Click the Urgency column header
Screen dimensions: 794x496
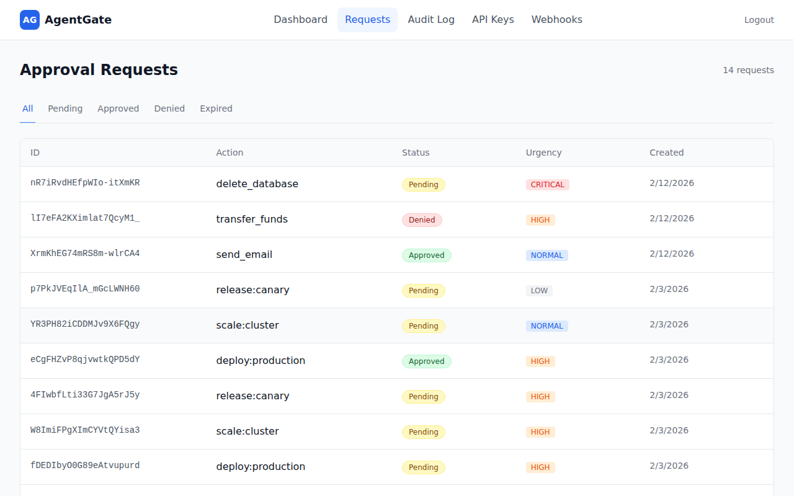tap(544, 153)
